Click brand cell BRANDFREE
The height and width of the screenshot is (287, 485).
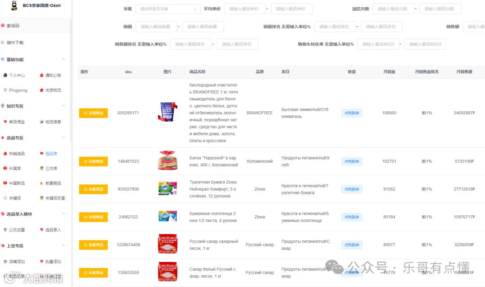pos(260,113)
